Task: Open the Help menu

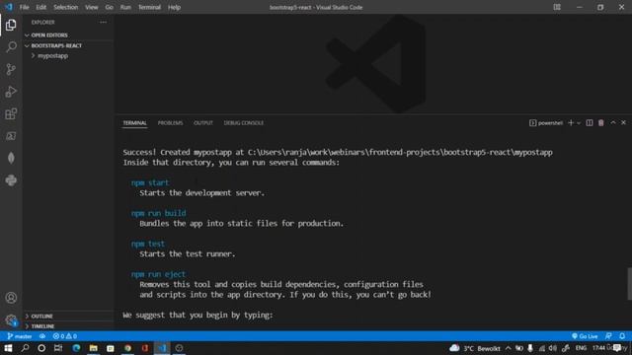Action: click(174, 7)
